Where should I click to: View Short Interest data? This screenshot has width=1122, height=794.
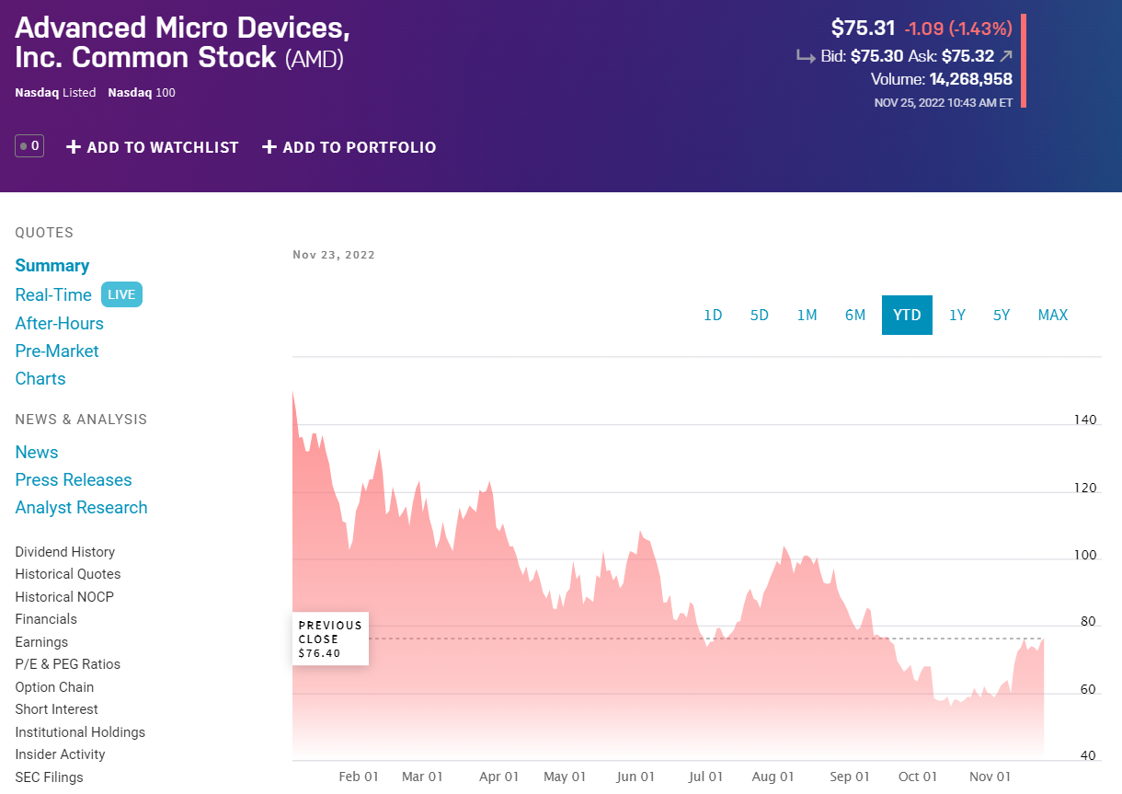pyautogui.click(x=56, y=709)
